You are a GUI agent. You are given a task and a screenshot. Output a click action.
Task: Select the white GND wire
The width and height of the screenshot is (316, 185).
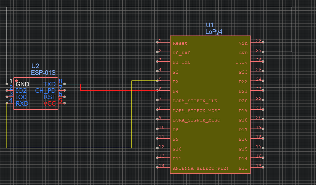coord(149,7)
